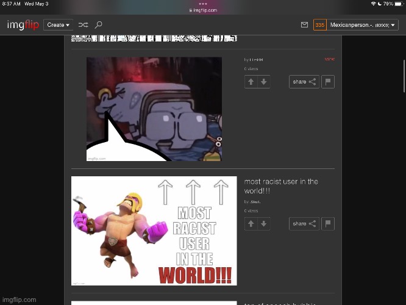Open the author link of the NSFW meme
Image resolution: width=406 pixels, height=305 pixels.
coord(256,60)
